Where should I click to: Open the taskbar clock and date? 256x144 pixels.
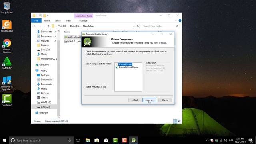click(240, 140)
